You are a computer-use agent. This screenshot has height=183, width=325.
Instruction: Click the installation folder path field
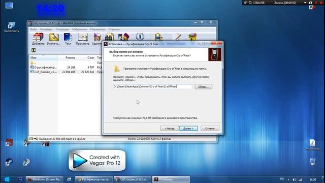coord(152,86)
